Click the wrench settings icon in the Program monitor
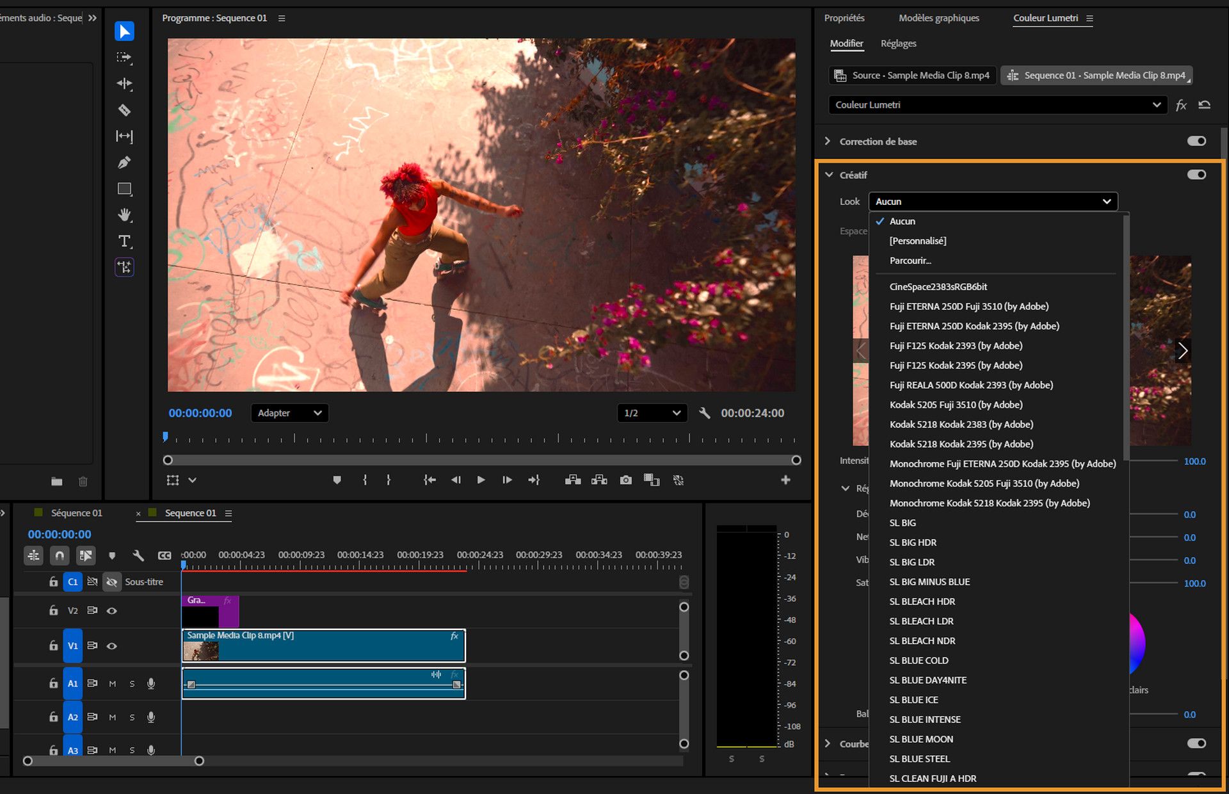This screenshot has width=1229, height=794. 705,413
